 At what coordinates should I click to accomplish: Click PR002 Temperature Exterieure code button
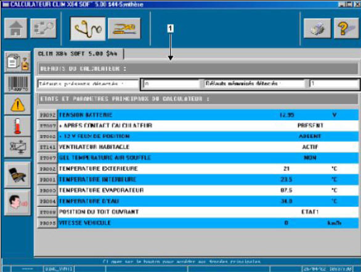47,169
